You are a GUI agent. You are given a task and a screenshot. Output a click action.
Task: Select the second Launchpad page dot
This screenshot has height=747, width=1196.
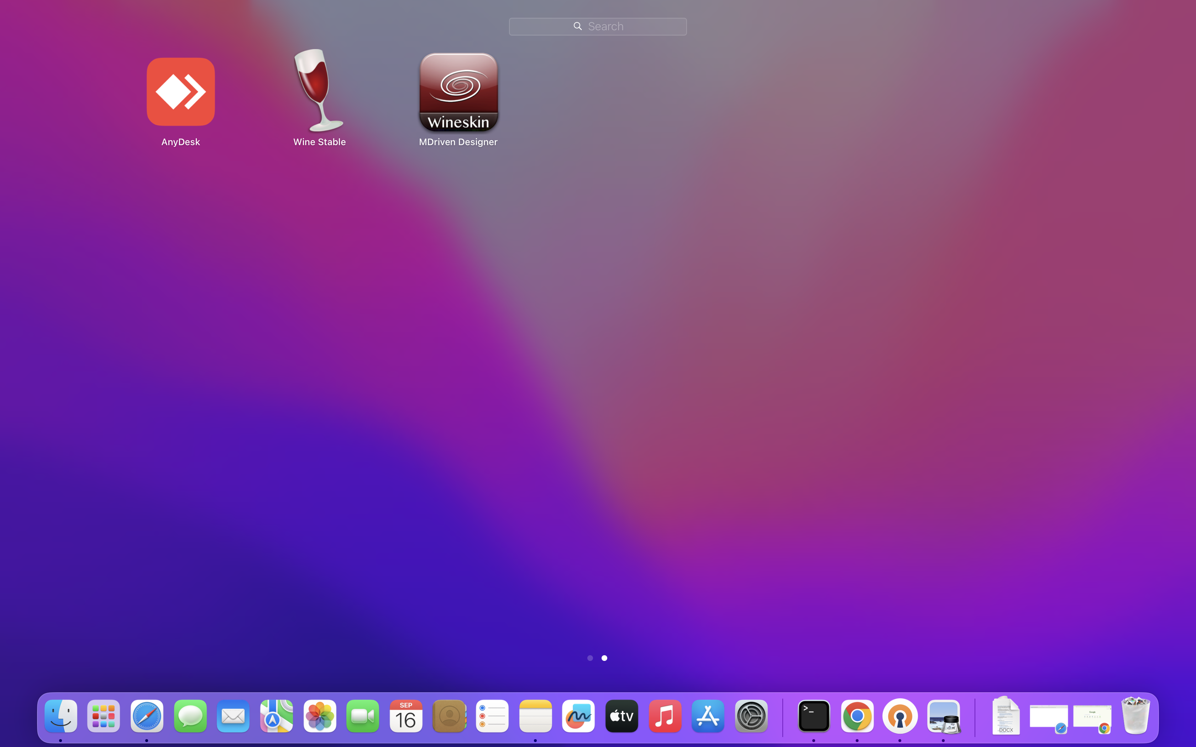[x=604, y=658]
